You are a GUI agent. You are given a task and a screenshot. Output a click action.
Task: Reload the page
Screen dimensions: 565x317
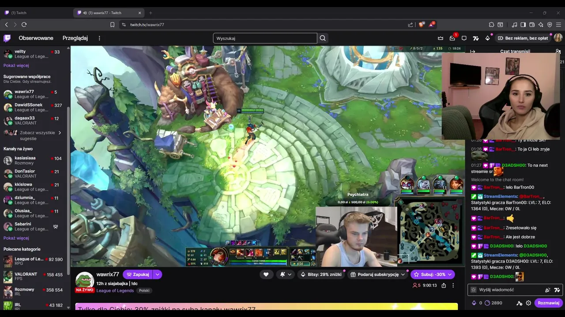(24, 25)
